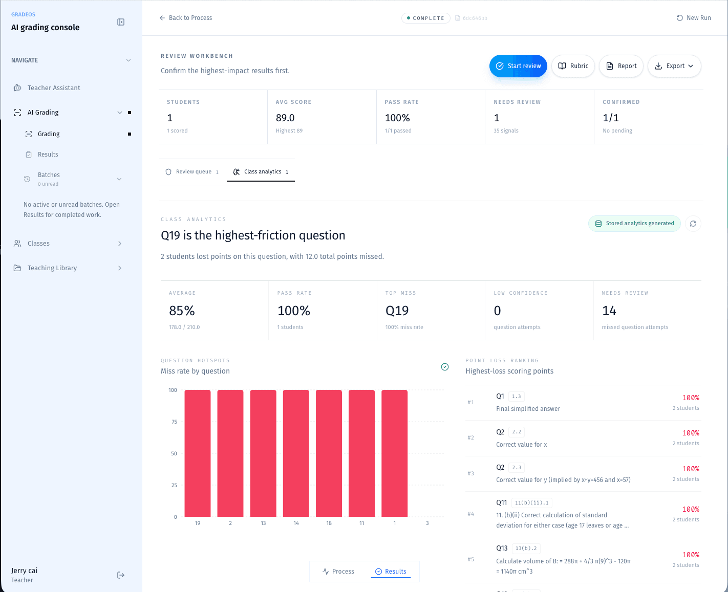The image size is (728, 592).
Task: Click the Classes people icon
Action: coord(17,244)
